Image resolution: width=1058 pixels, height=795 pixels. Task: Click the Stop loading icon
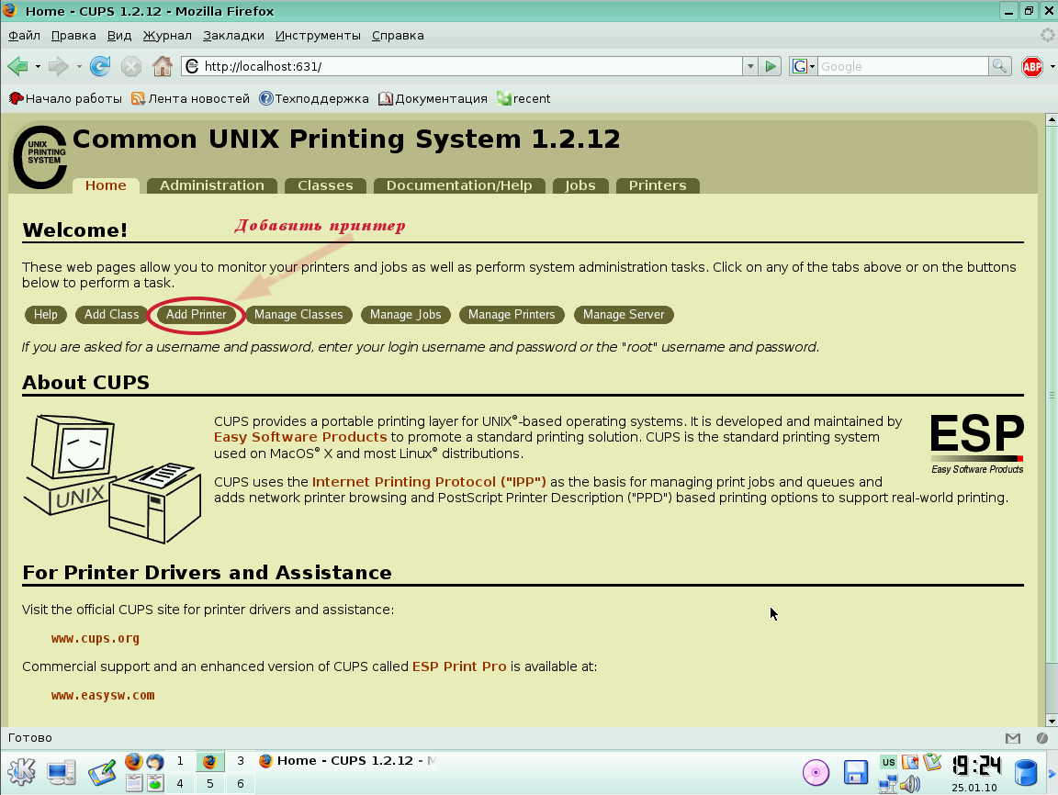tap(131, 66)
